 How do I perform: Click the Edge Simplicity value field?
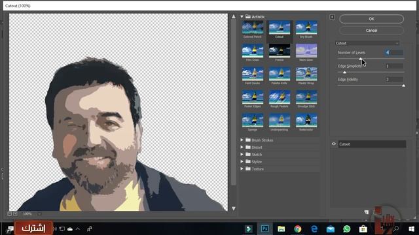pos(394,66)
